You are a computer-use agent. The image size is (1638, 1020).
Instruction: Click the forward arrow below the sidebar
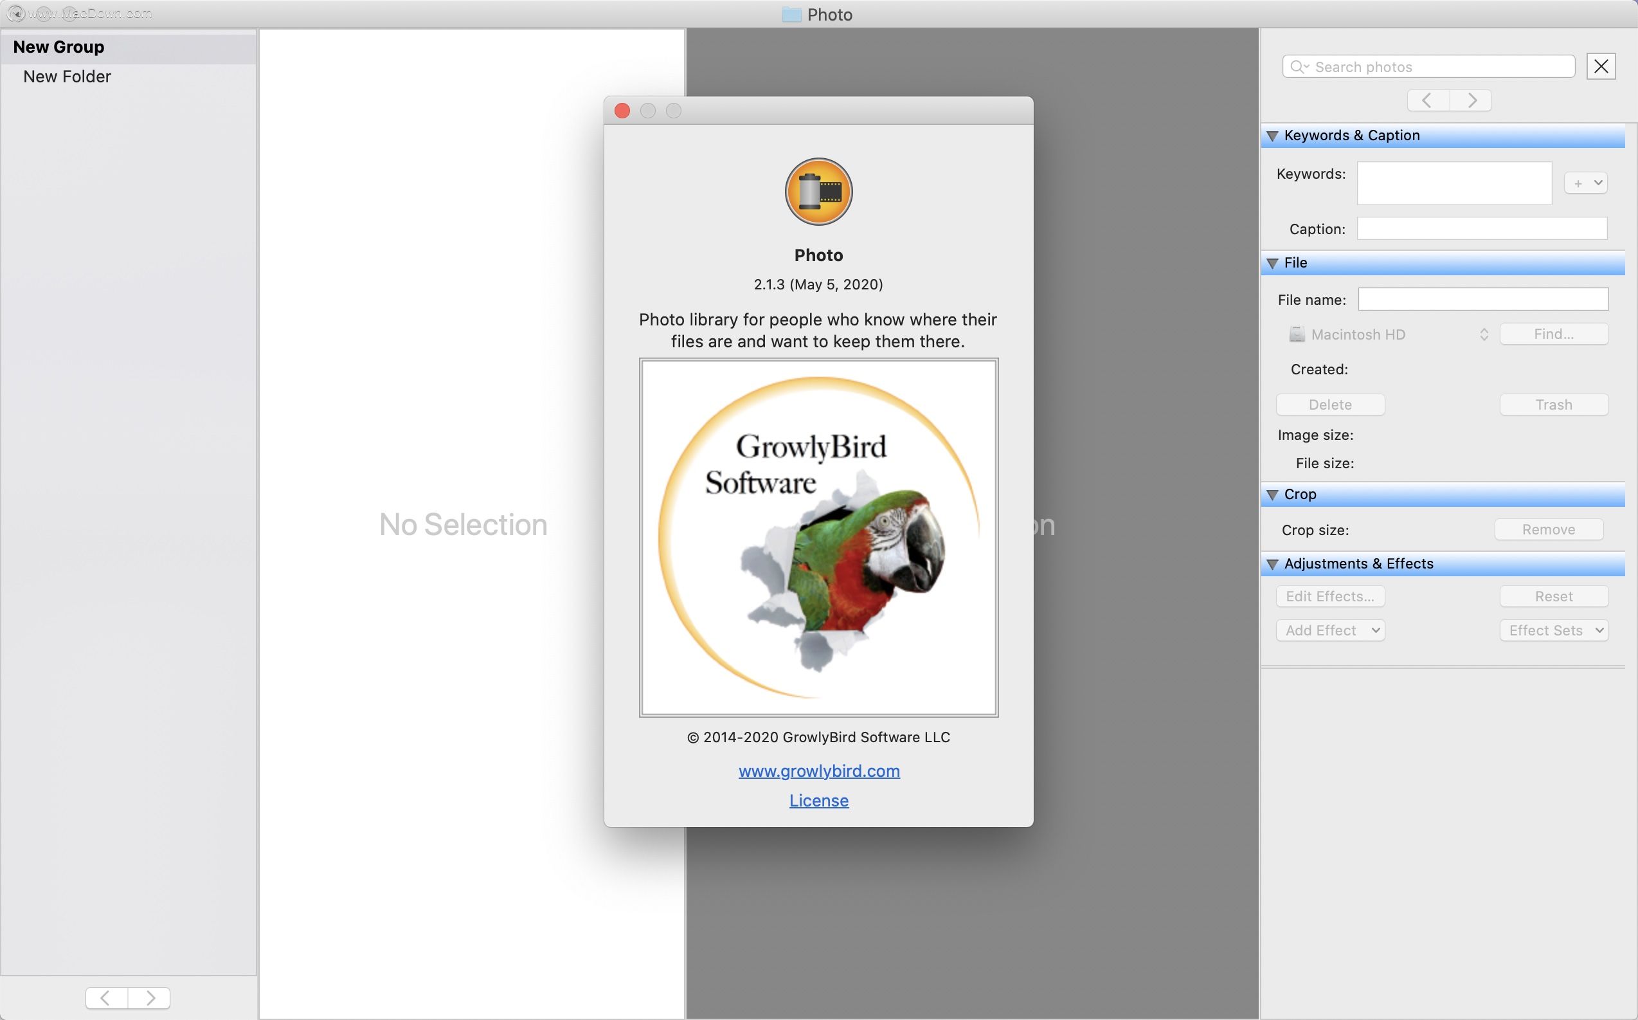149,997
